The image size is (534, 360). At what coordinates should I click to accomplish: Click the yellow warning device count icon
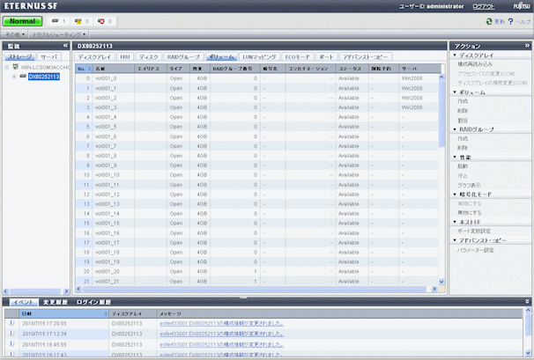click(78, 21)
